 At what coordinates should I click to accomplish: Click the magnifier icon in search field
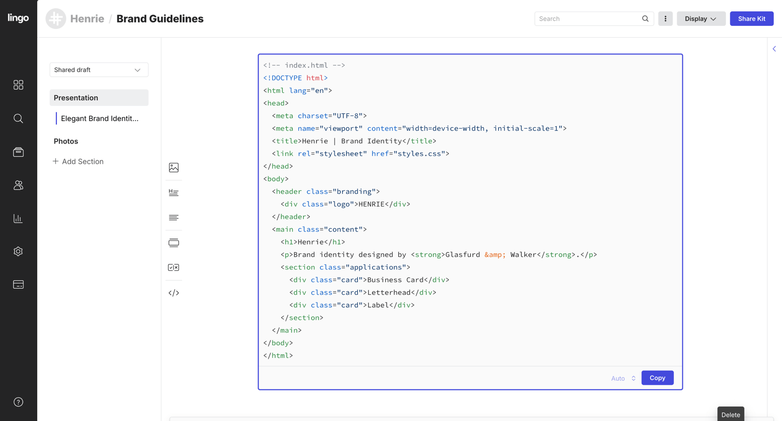click(x=645, y=19)
